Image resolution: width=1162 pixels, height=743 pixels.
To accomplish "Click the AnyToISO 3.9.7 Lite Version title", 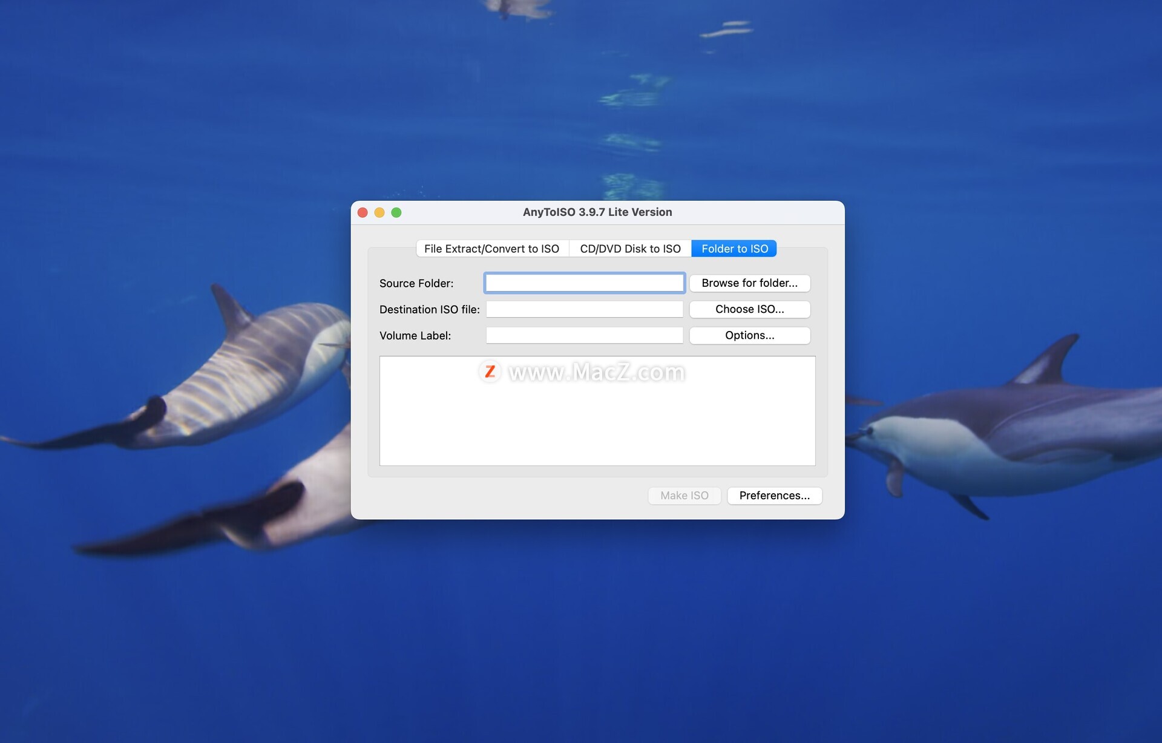I will 597,212.
